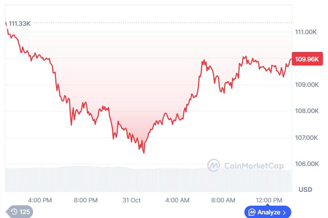Select the red 109.96K current price tag
Screen dimensions: 328x218
click(307, 59)
